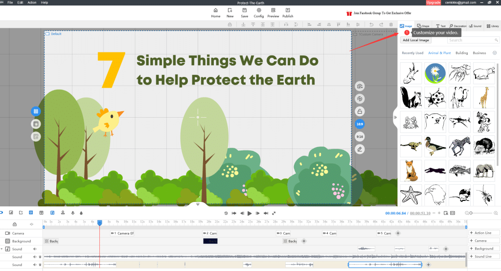Click the Publish icon in top toolbar
The image size is (501, 271).
[x=288, y=10]
